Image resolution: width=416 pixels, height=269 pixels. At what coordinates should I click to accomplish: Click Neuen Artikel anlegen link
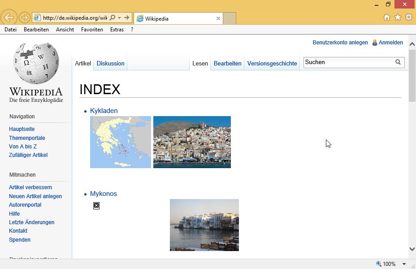(x=35, y=196)
